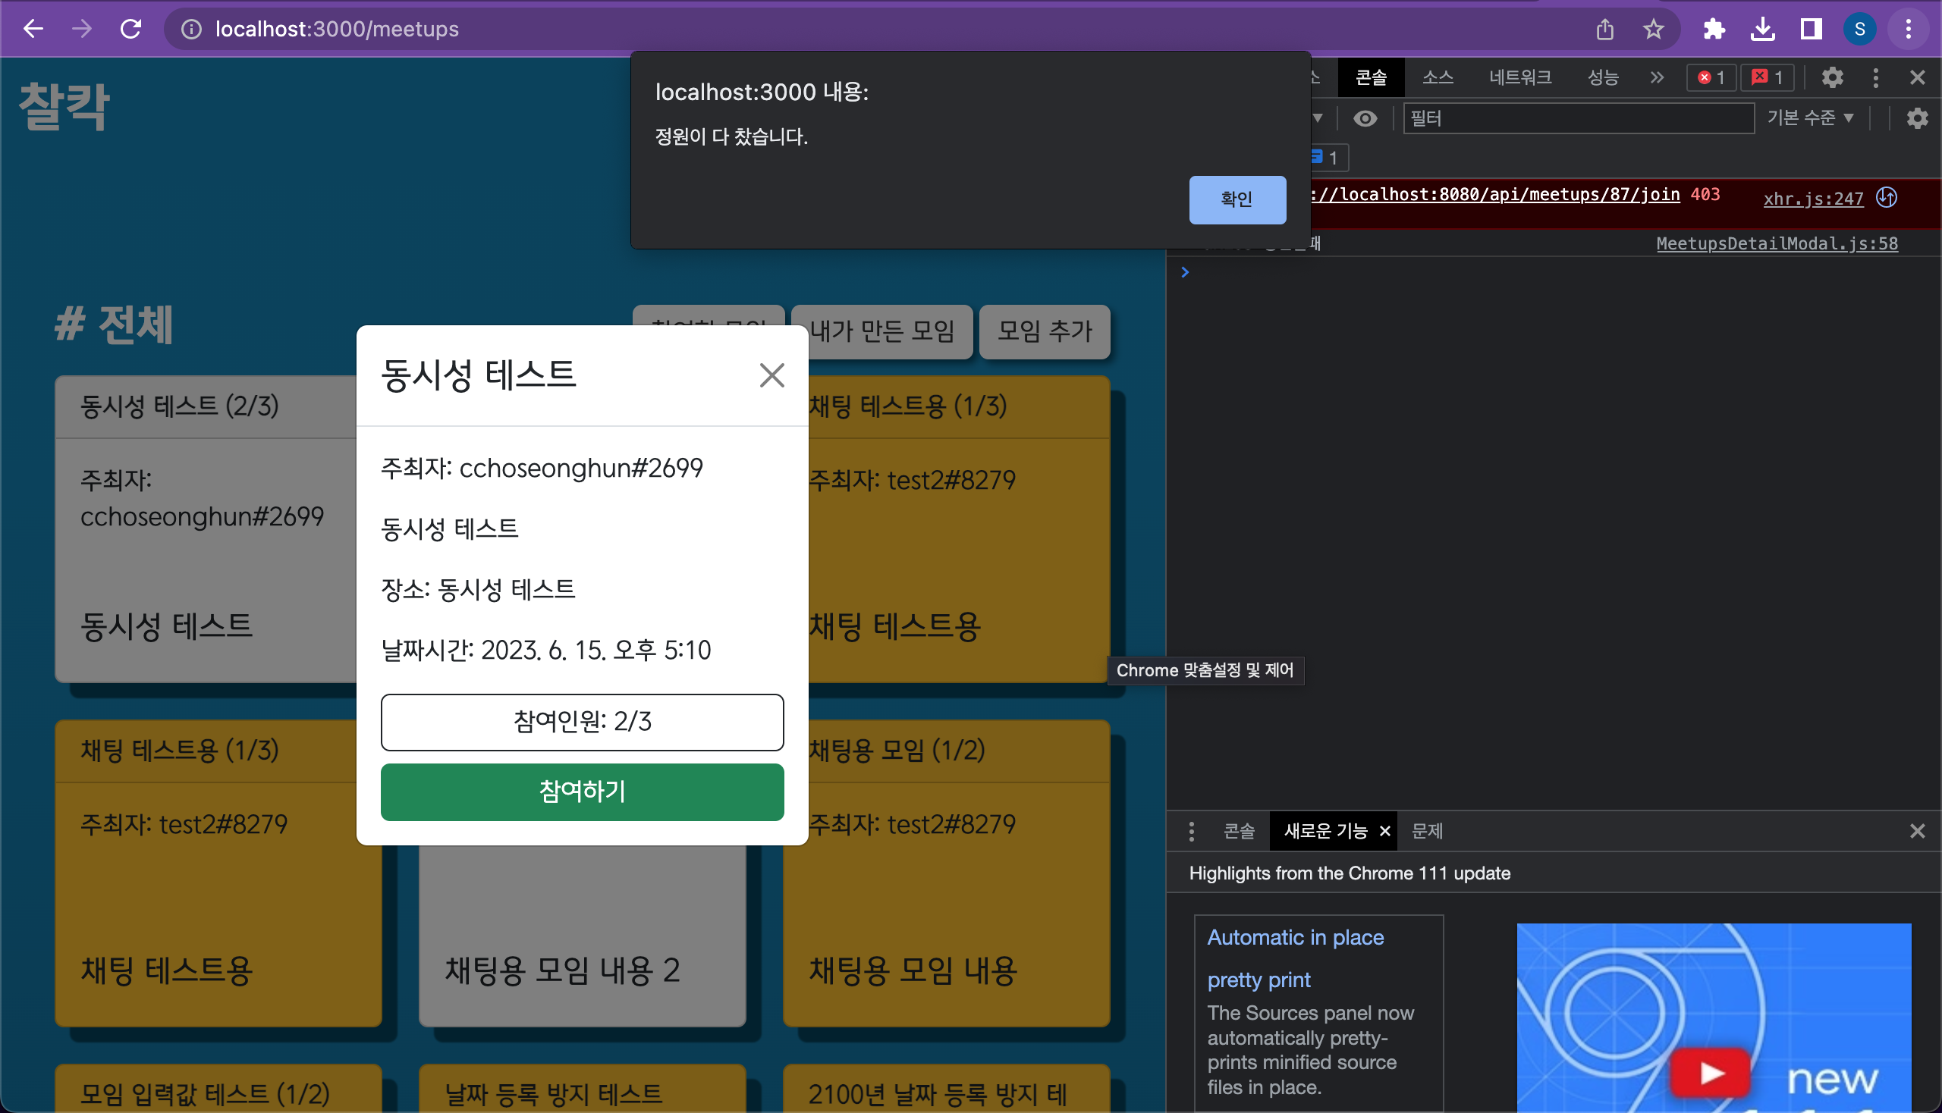Screen dimensions: 1942x1113
Task: Open the downloads icon in toolbar
Action: pos(1762,29)
